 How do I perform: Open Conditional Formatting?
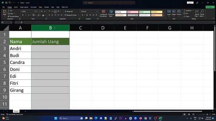[103, 13]
